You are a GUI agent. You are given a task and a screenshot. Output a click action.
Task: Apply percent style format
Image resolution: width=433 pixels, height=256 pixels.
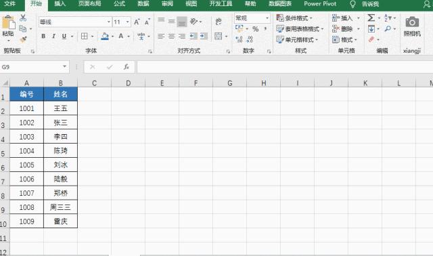[x=256, y=29]
